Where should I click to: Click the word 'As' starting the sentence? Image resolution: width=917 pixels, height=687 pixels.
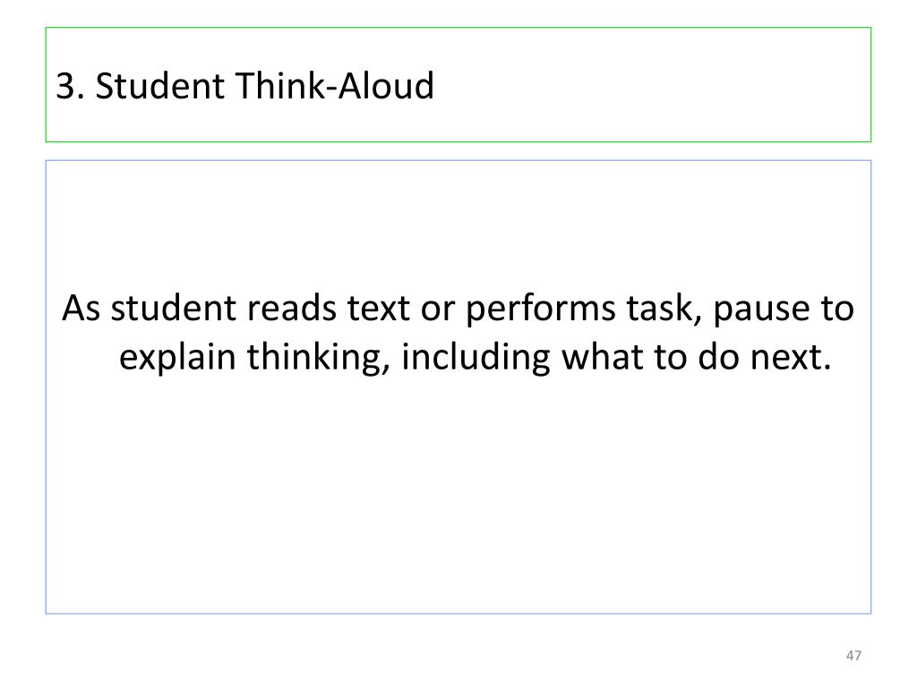pyautogui.click(x=81, y=308)
